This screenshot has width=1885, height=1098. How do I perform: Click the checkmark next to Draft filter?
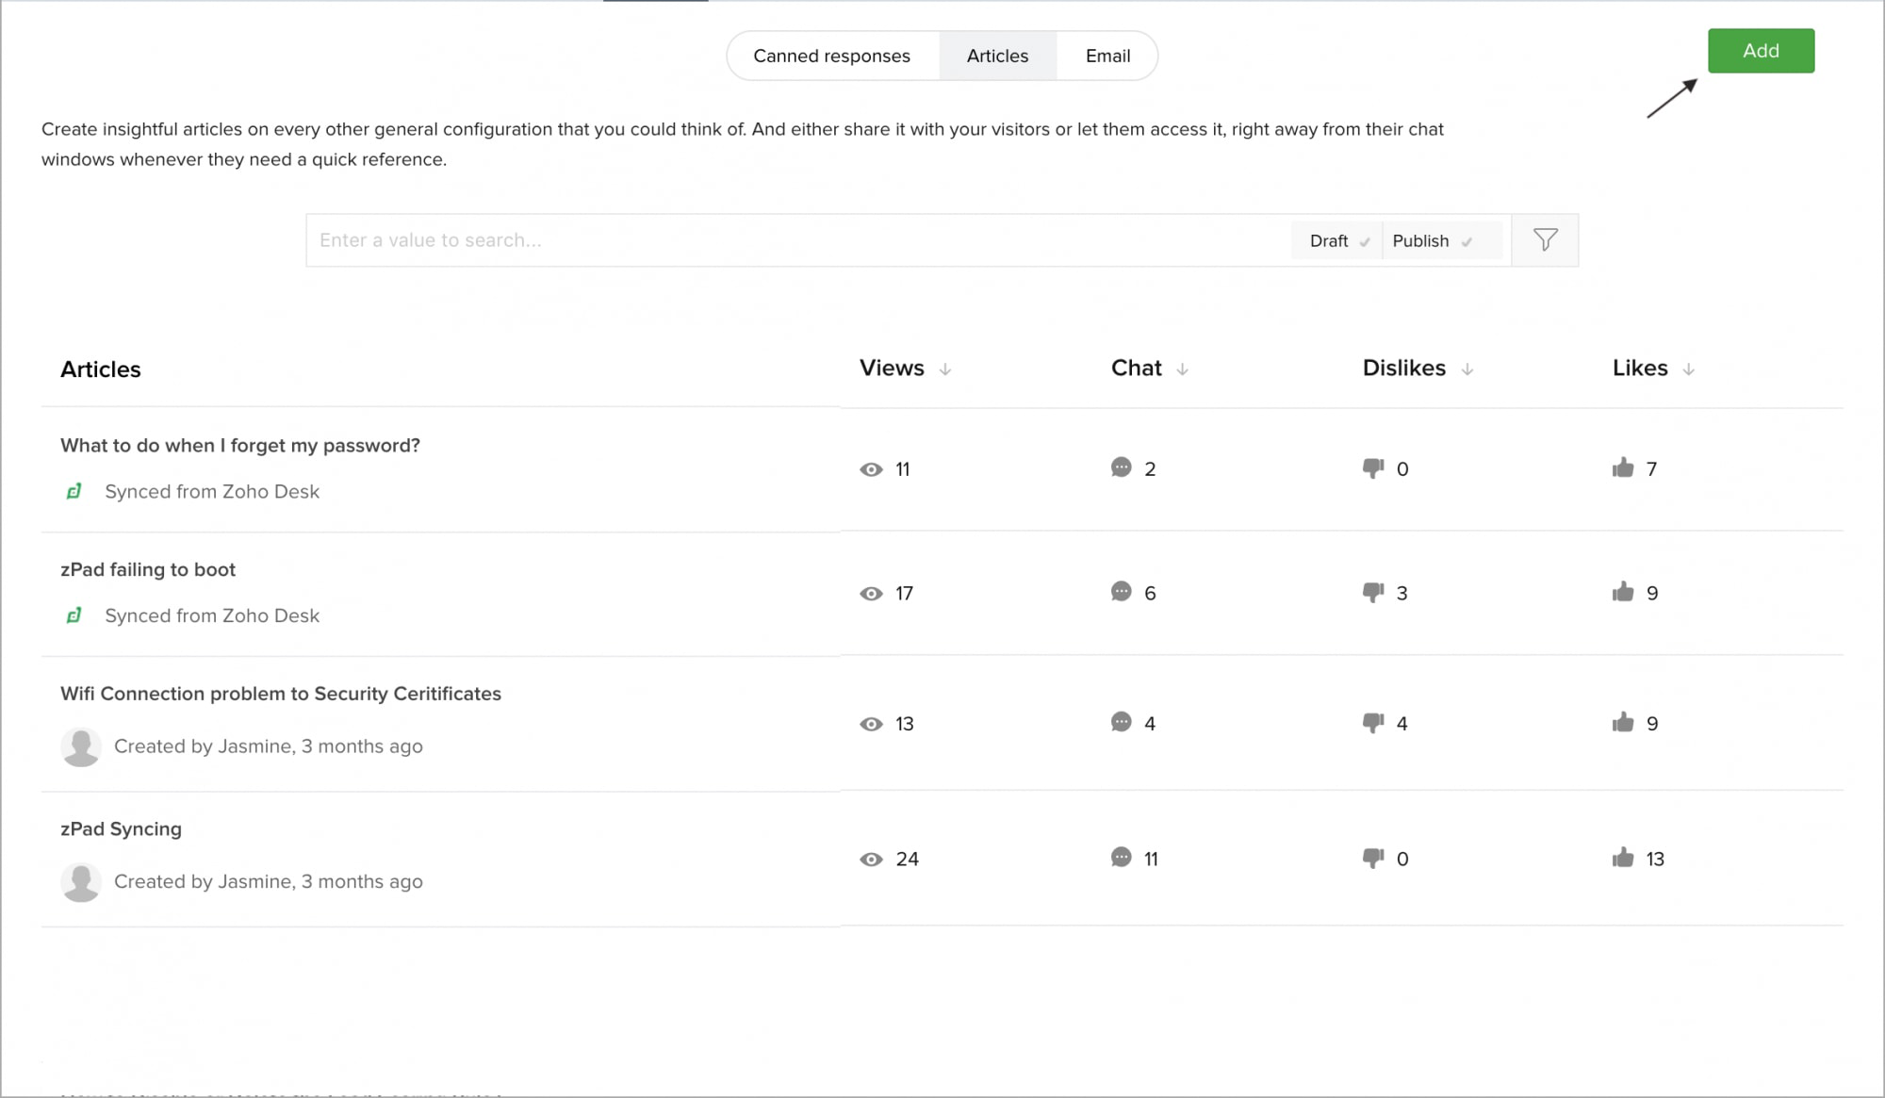tap(1366, 242)
